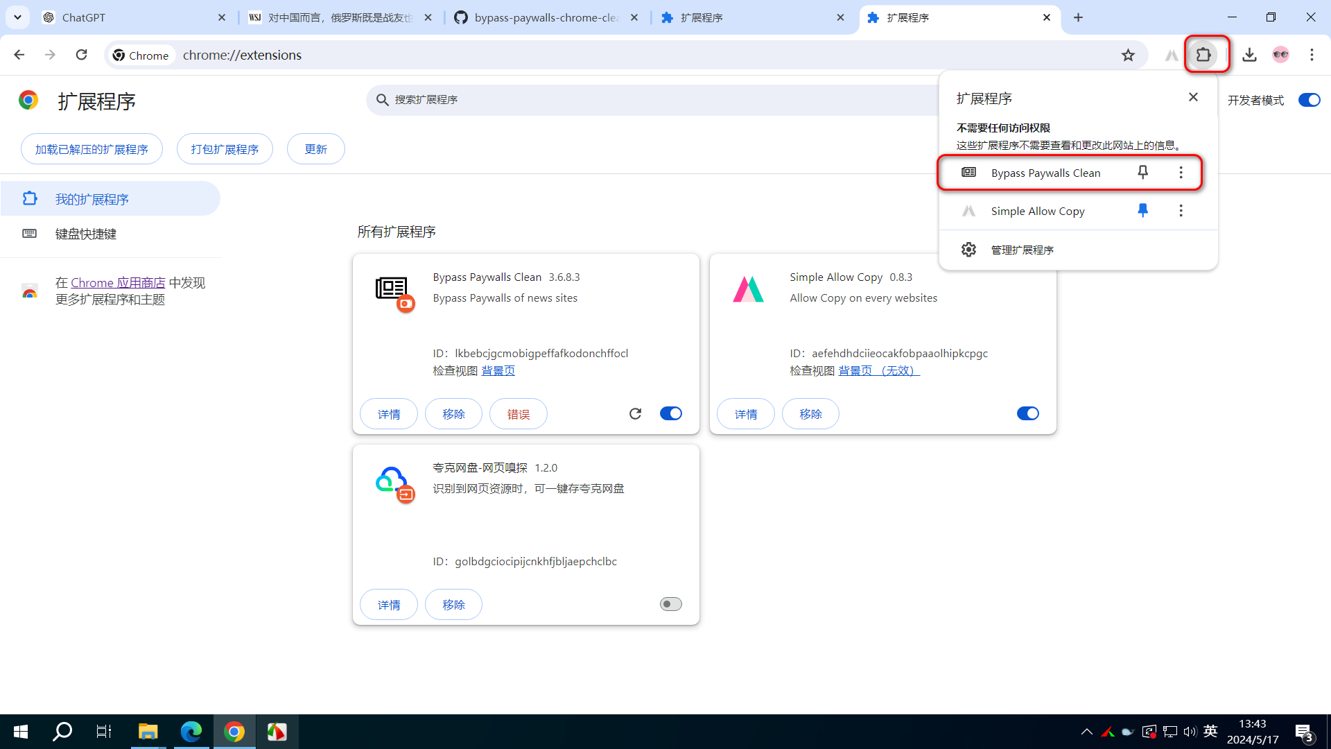Select 键盘快捷键 in sidebar

[x=110, y=234]
